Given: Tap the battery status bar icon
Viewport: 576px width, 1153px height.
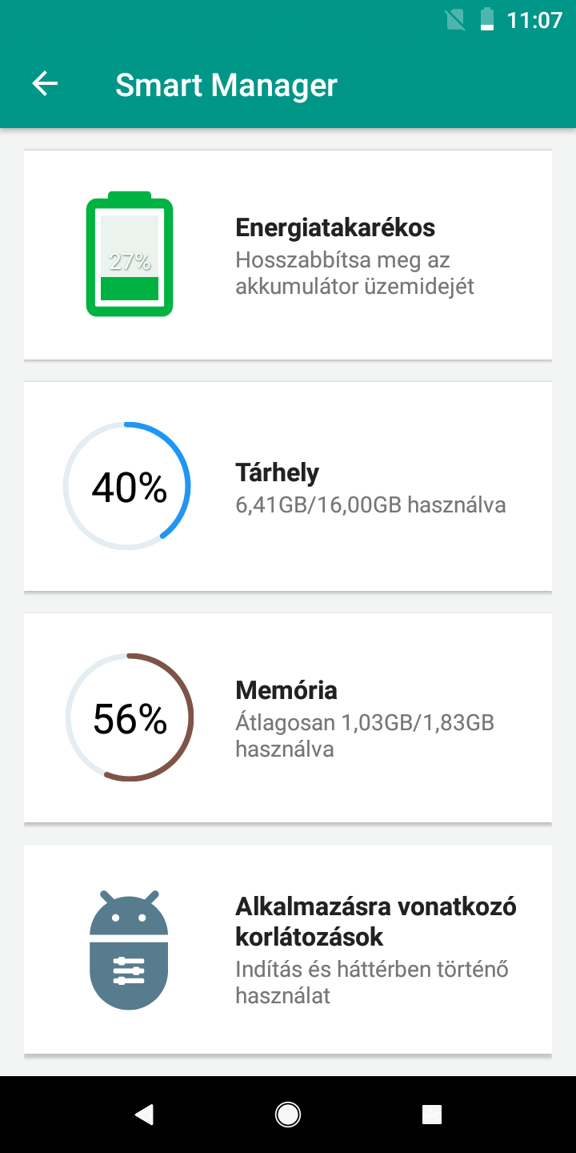Looking at the screenshot, I should coord(487,19).
